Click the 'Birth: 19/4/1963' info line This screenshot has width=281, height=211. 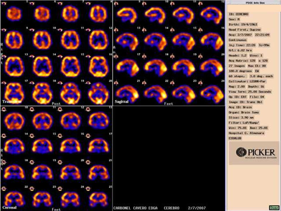pos(243,25)
